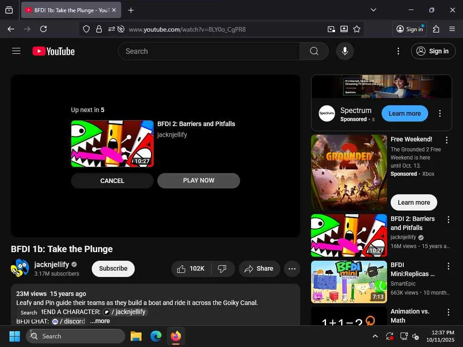Open the up-next BFDI 2 thumbnail
This screenshot has height=347, width=463.
(112, 144)
